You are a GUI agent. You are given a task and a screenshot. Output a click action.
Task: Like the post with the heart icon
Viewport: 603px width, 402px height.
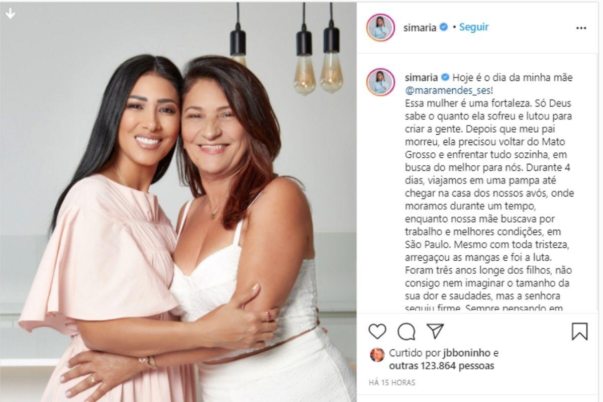coord(377,331)
